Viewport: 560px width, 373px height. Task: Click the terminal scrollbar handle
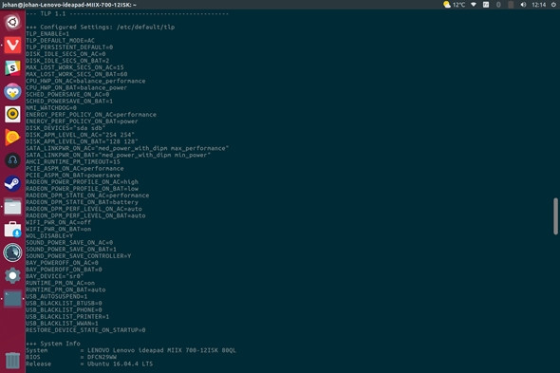click(x=555, y=216)
